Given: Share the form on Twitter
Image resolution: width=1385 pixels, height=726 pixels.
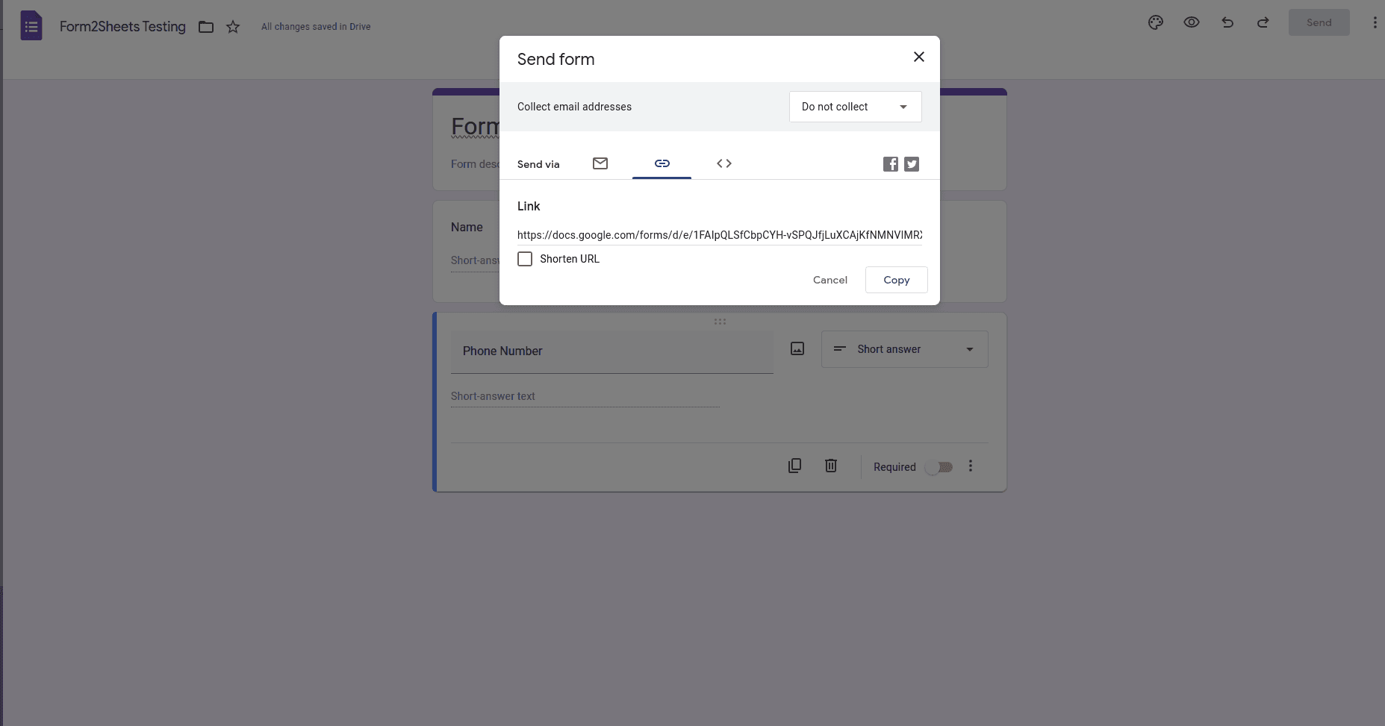Looking at the screenshot, I should 912,164.
